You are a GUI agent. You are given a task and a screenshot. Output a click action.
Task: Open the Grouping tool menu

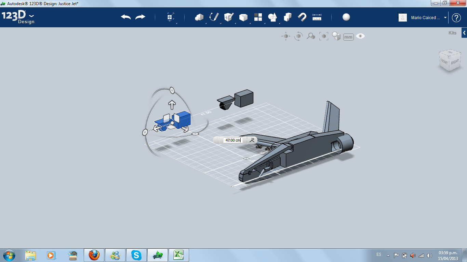coord(272,17)
